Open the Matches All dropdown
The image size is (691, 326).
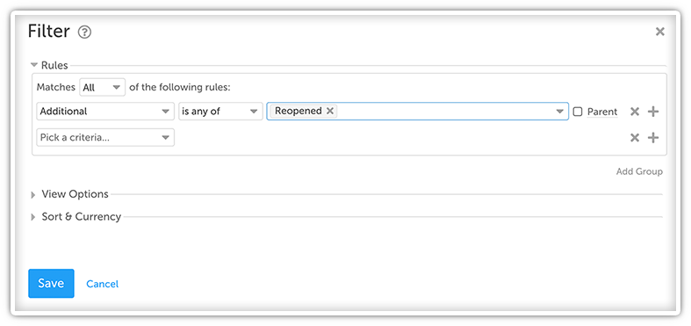click(102, 87)
